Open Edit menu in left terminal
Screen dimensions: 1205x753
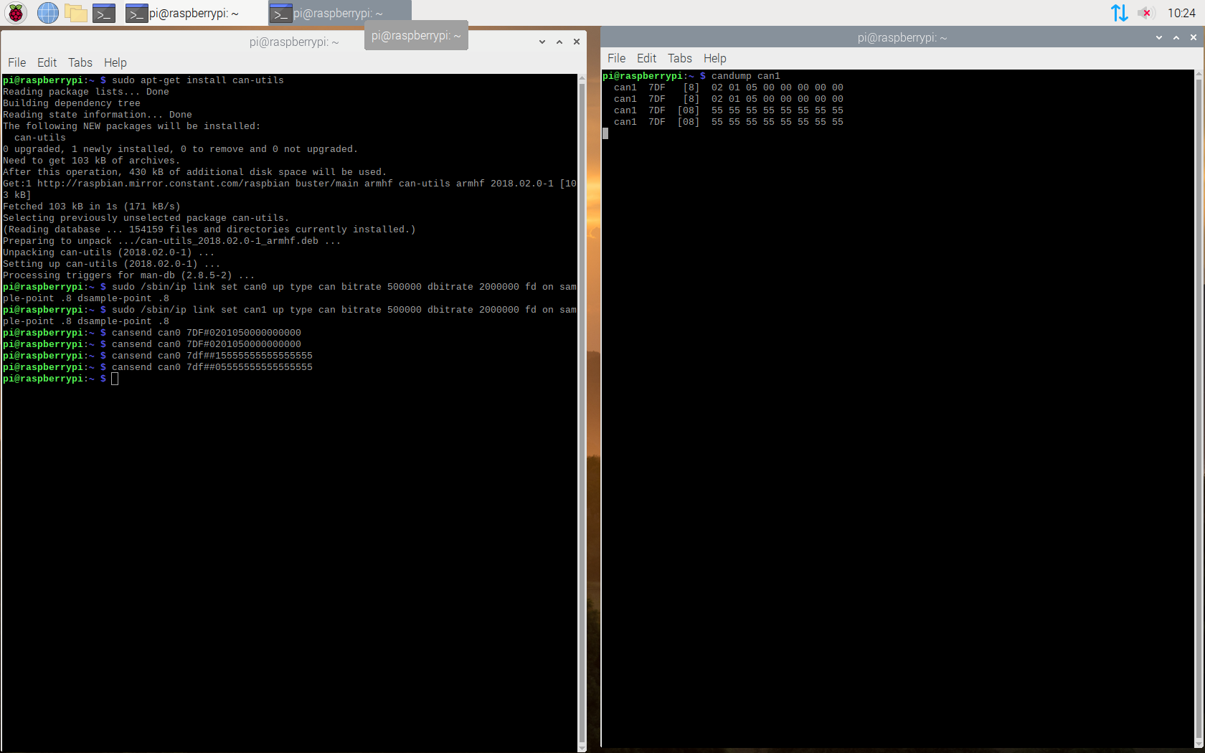click(47, 62)
